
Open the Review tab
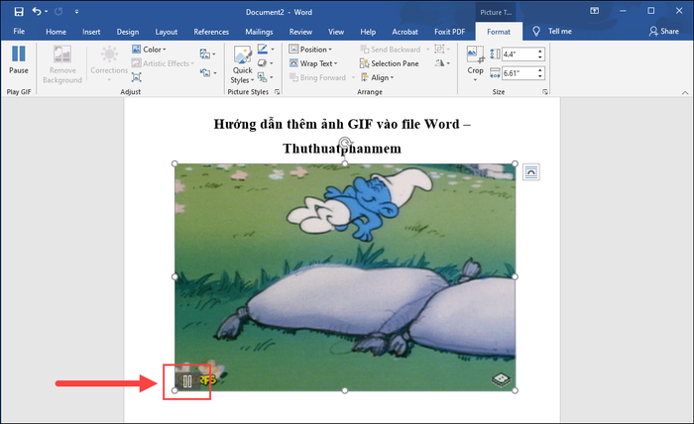tap(300, 32)
